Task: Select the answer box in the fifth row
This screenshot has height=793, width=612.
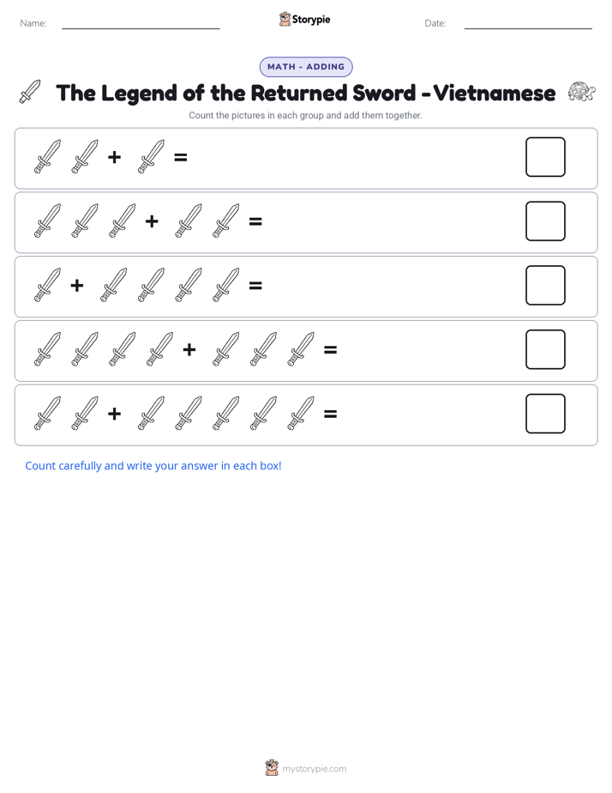Action: 545,414
